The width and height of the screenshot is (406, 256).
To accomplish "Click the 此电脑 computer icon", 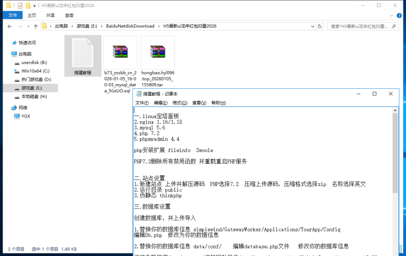I will pyautogui.click(x=14, y=54).
